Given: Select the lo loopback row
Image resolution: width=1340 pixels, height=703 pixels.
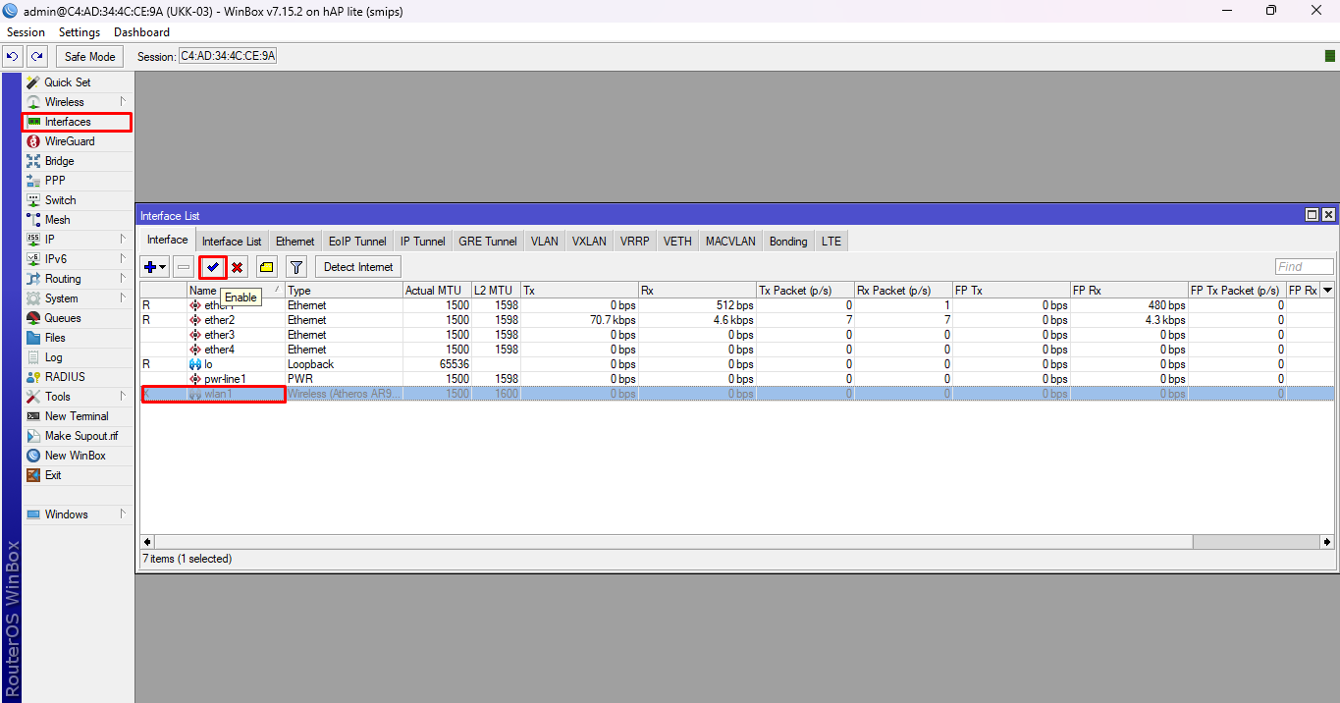Looking at the screenshot, I should click(x=737, y=364).
